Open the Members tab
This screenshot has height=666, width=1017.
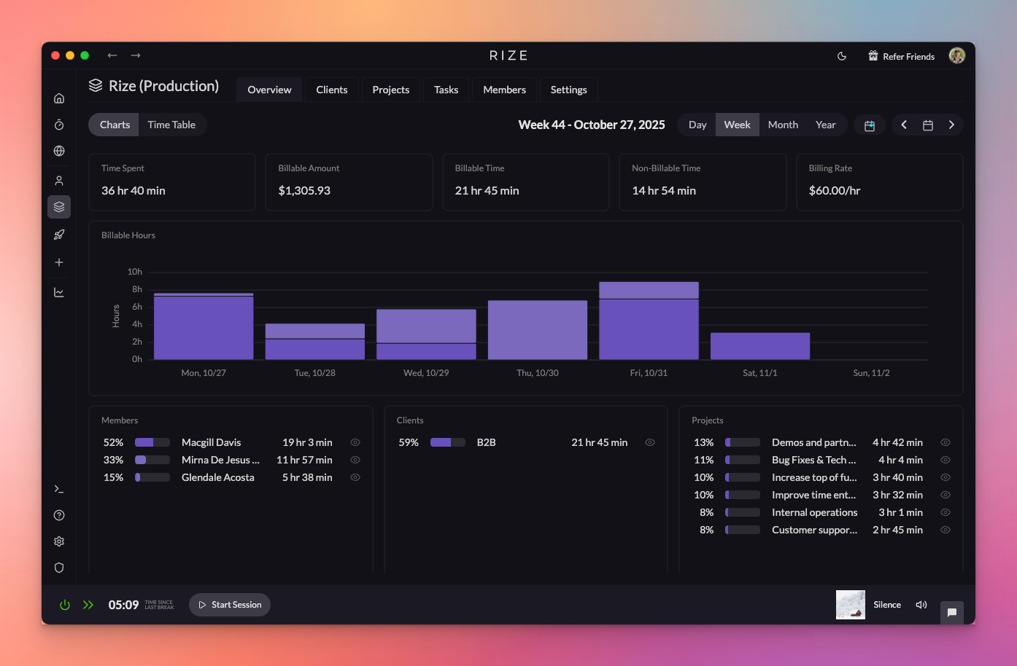(x=505, y=90)
